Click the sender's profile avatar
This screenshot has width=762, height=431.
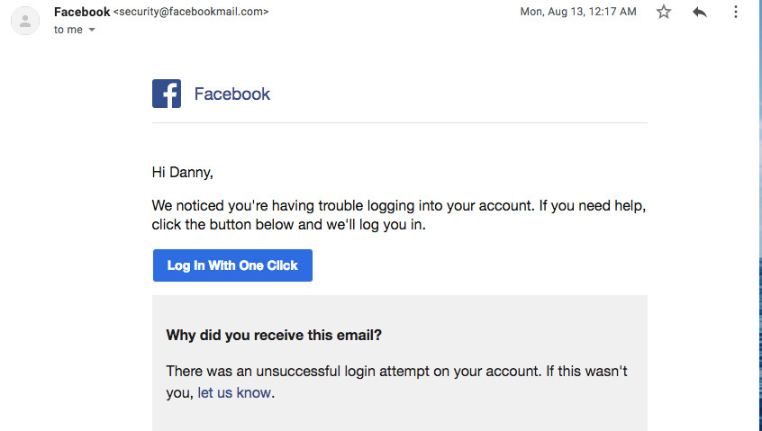pos(25,21)
